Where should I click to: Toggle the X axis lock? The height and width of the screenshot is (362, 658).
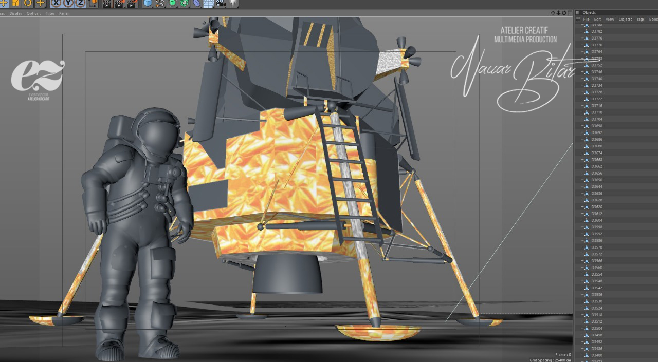click(56, 3)
